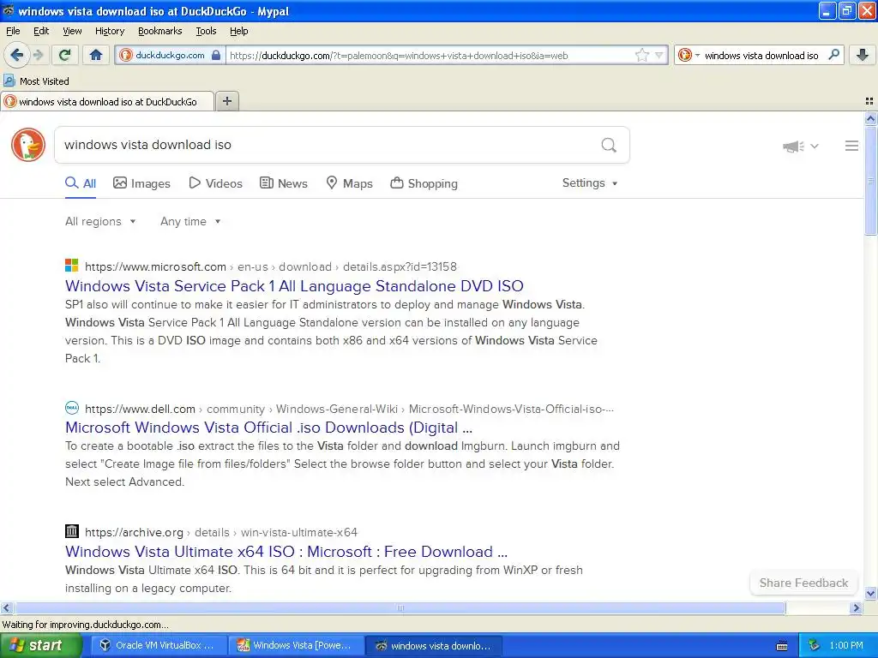Click the archive.org result URL

coord(220,532)
